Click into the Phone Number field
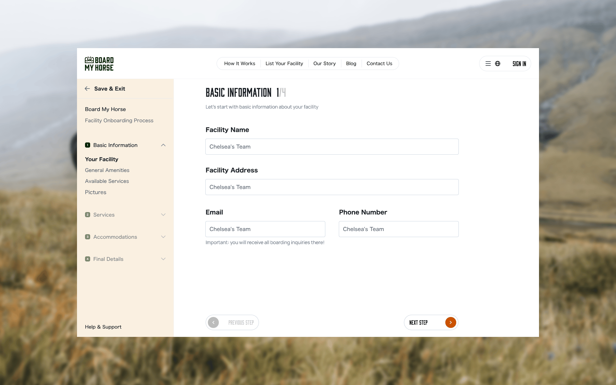Screen dimensions: 616x385 (x=398, y=229)
